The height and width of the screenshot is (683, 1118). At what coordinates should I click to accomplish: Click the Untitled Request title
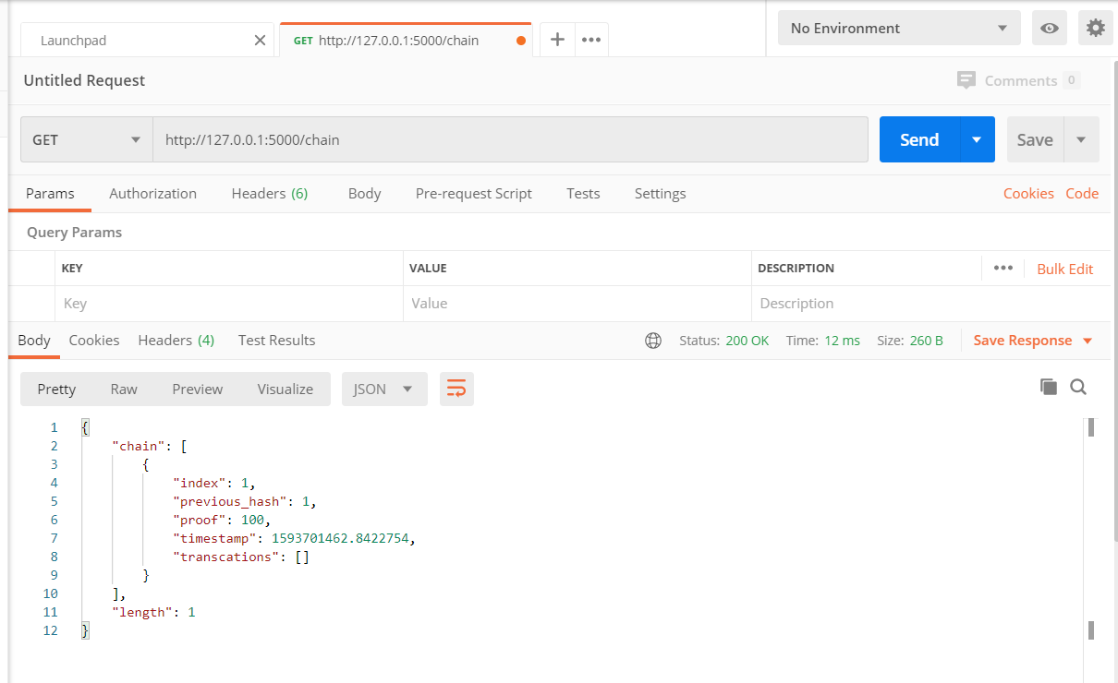click(x=84, y=80)
